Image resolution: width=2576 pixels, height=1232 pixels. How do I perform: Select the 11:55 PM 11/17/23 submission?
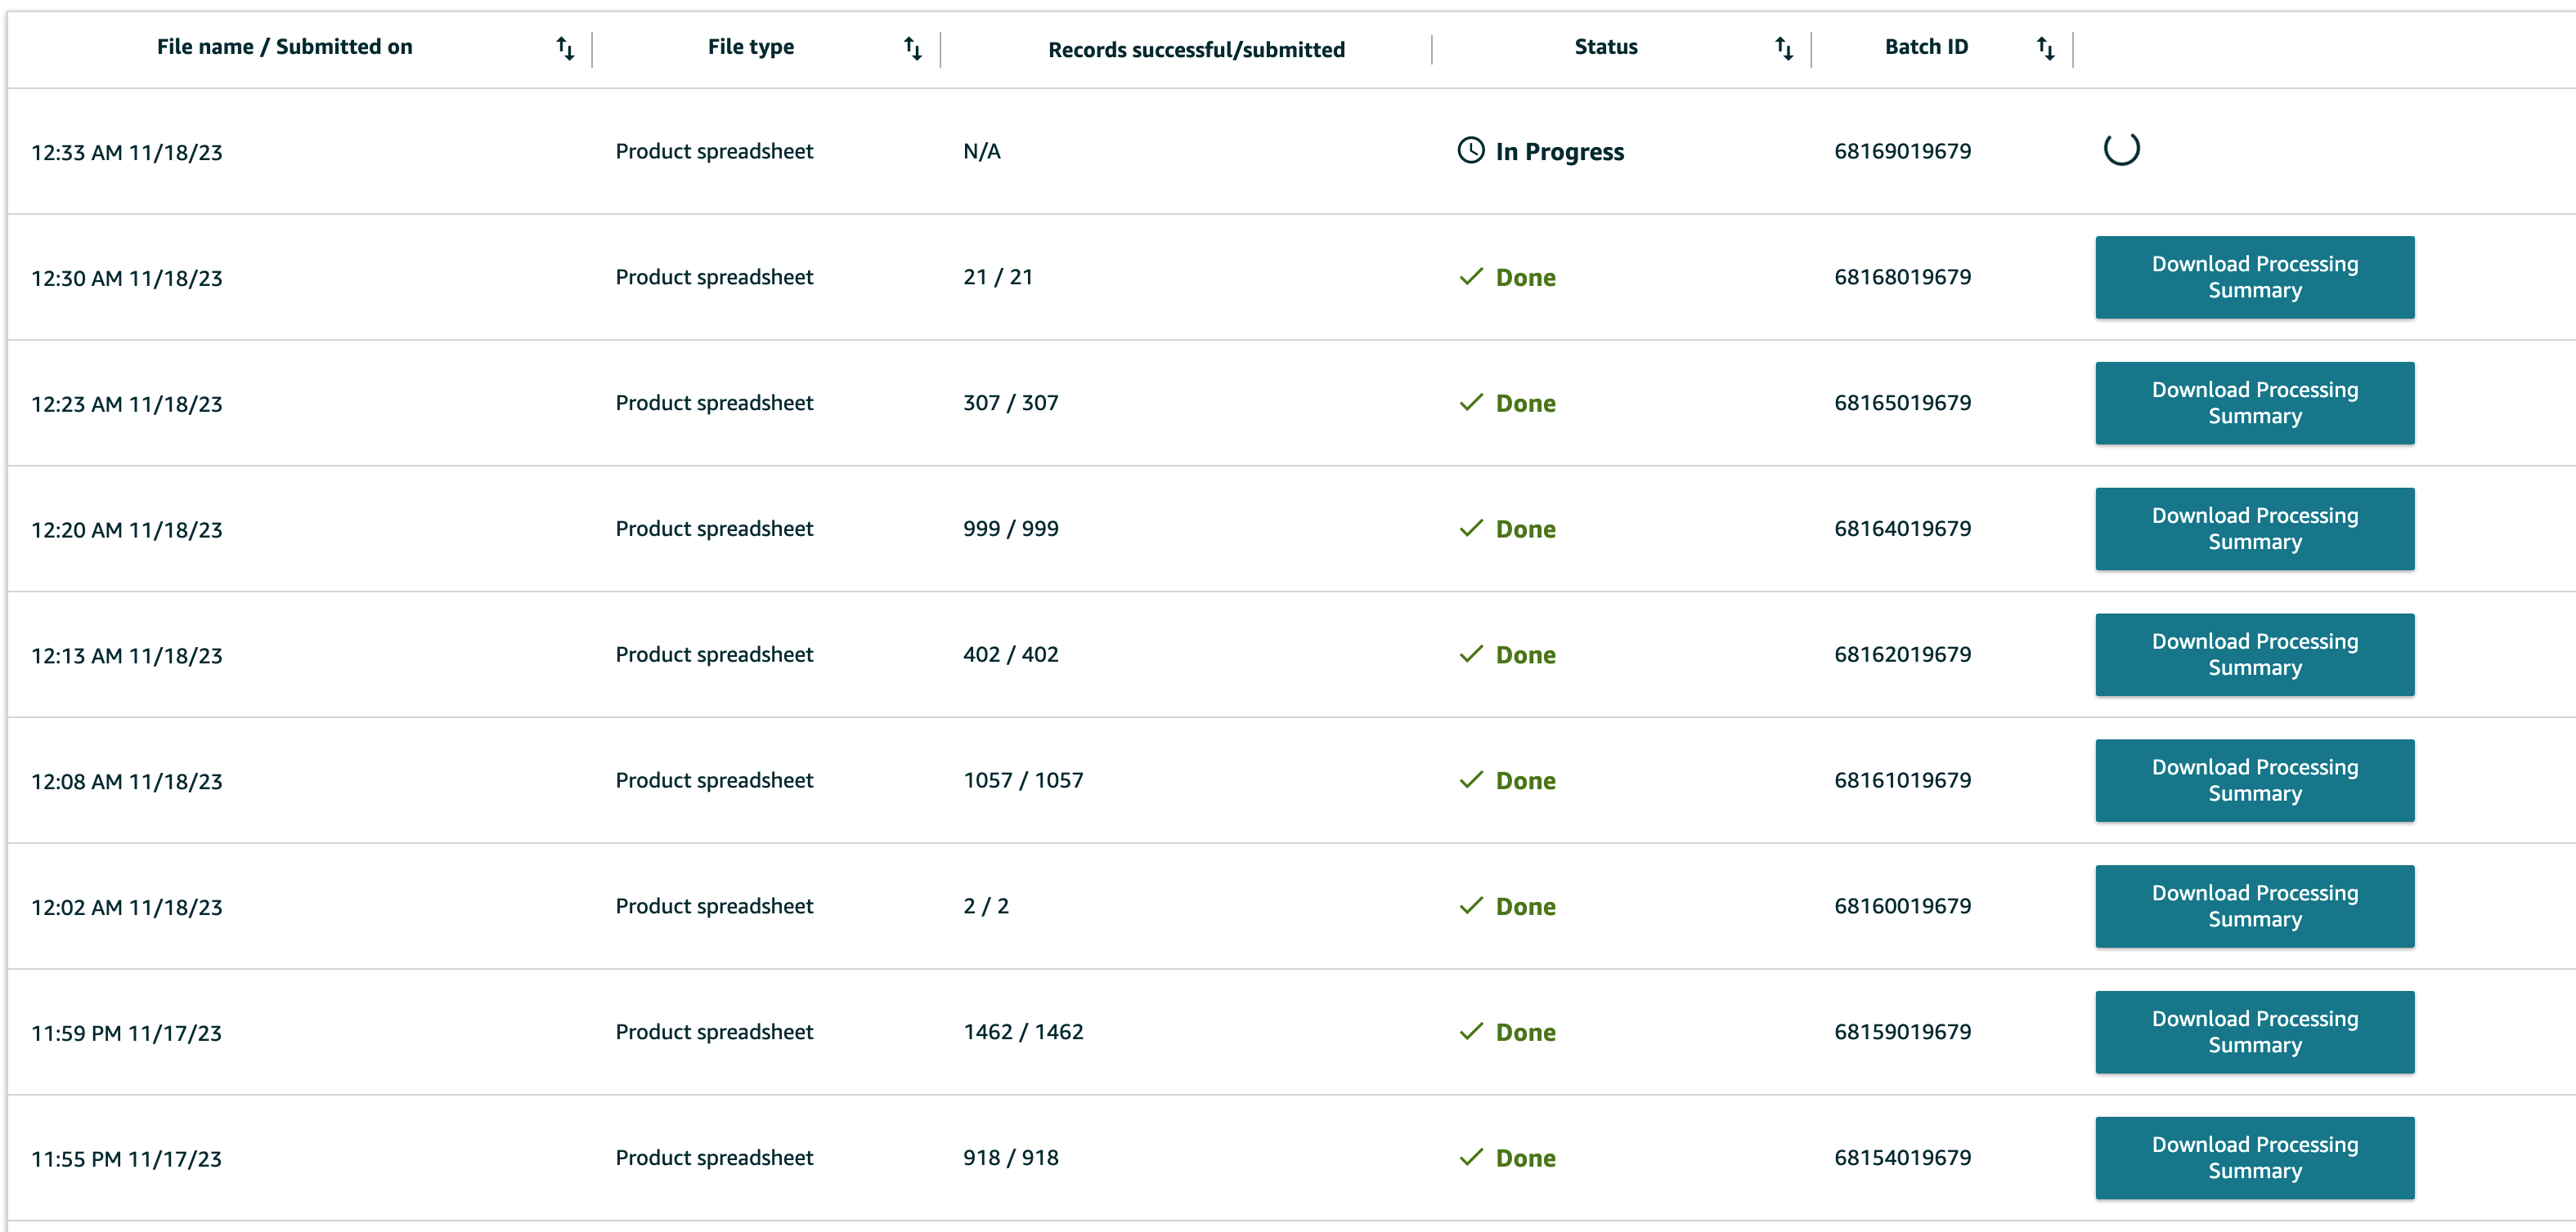(x=126, y=1160)
